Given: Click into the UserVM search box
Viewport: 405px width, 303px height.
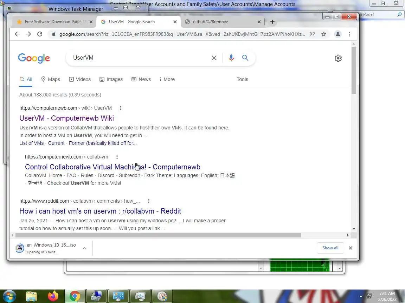Looking at the screenshot, I should click(x=140, y=58).
